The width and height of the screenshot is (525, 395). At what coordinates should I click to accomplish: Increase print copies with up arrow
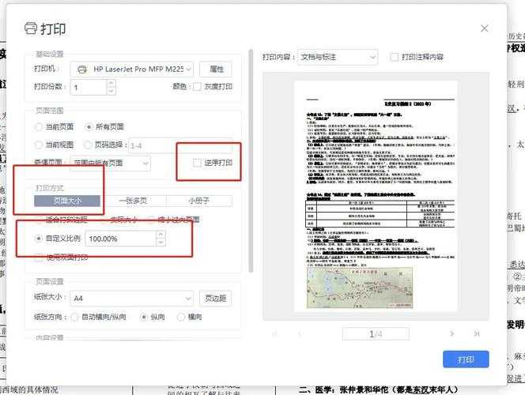pos(111,83)
